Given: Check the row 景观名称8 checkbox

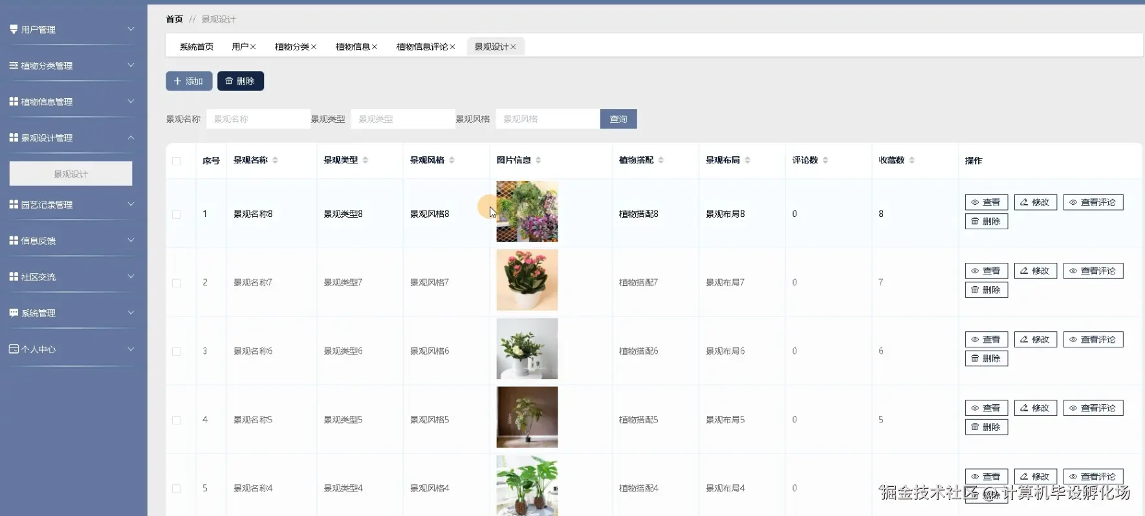Looking at the screenshot, I should [177, 214].
